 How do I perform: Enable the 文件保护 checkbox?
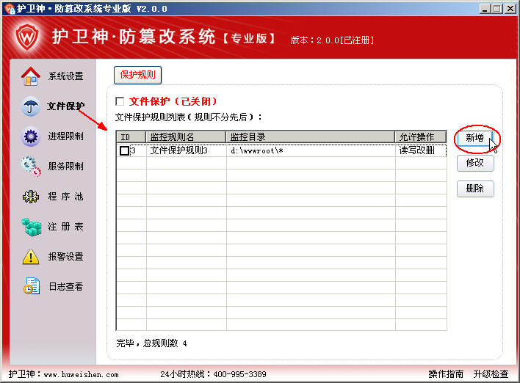tap(120, 101)
